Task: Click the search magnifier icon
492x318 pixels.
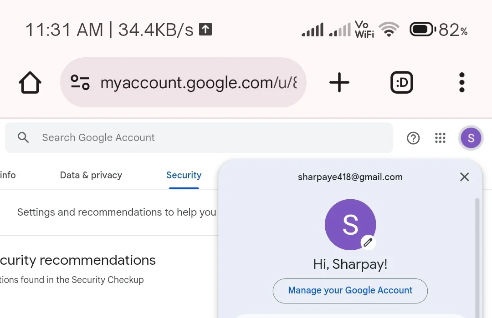Action: (23, 137)
